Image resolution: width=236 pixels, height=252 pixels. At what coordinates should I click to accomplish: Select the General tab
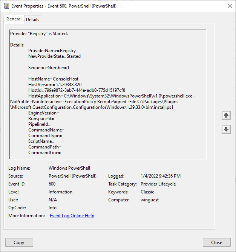tap(14, 19)
